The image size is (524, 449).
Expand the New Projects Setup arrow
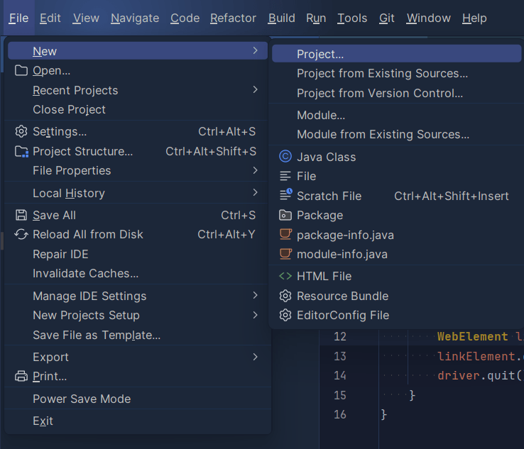click(256, 315)
